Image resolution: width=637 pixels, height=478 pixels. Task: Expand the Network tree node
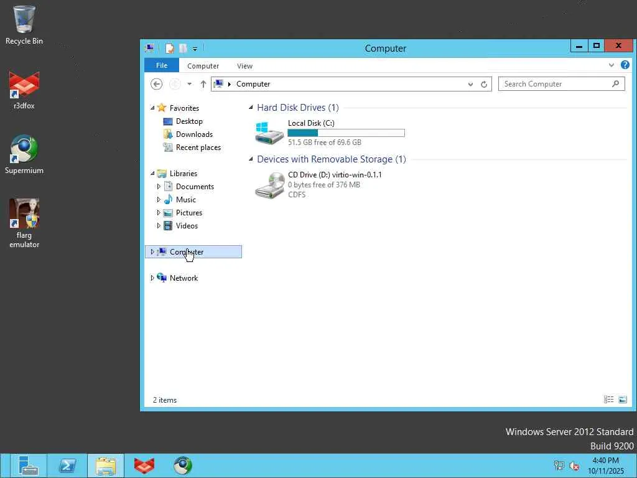[x=152, y=278]
